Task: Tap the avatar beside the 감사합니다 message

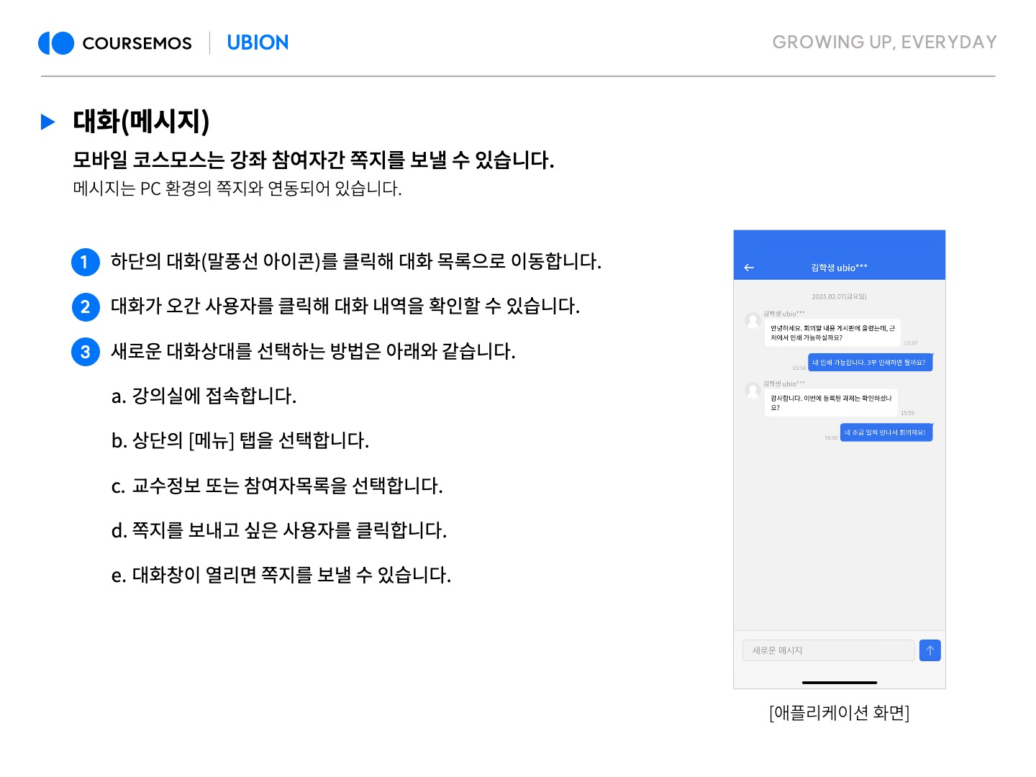Action: 753,391
